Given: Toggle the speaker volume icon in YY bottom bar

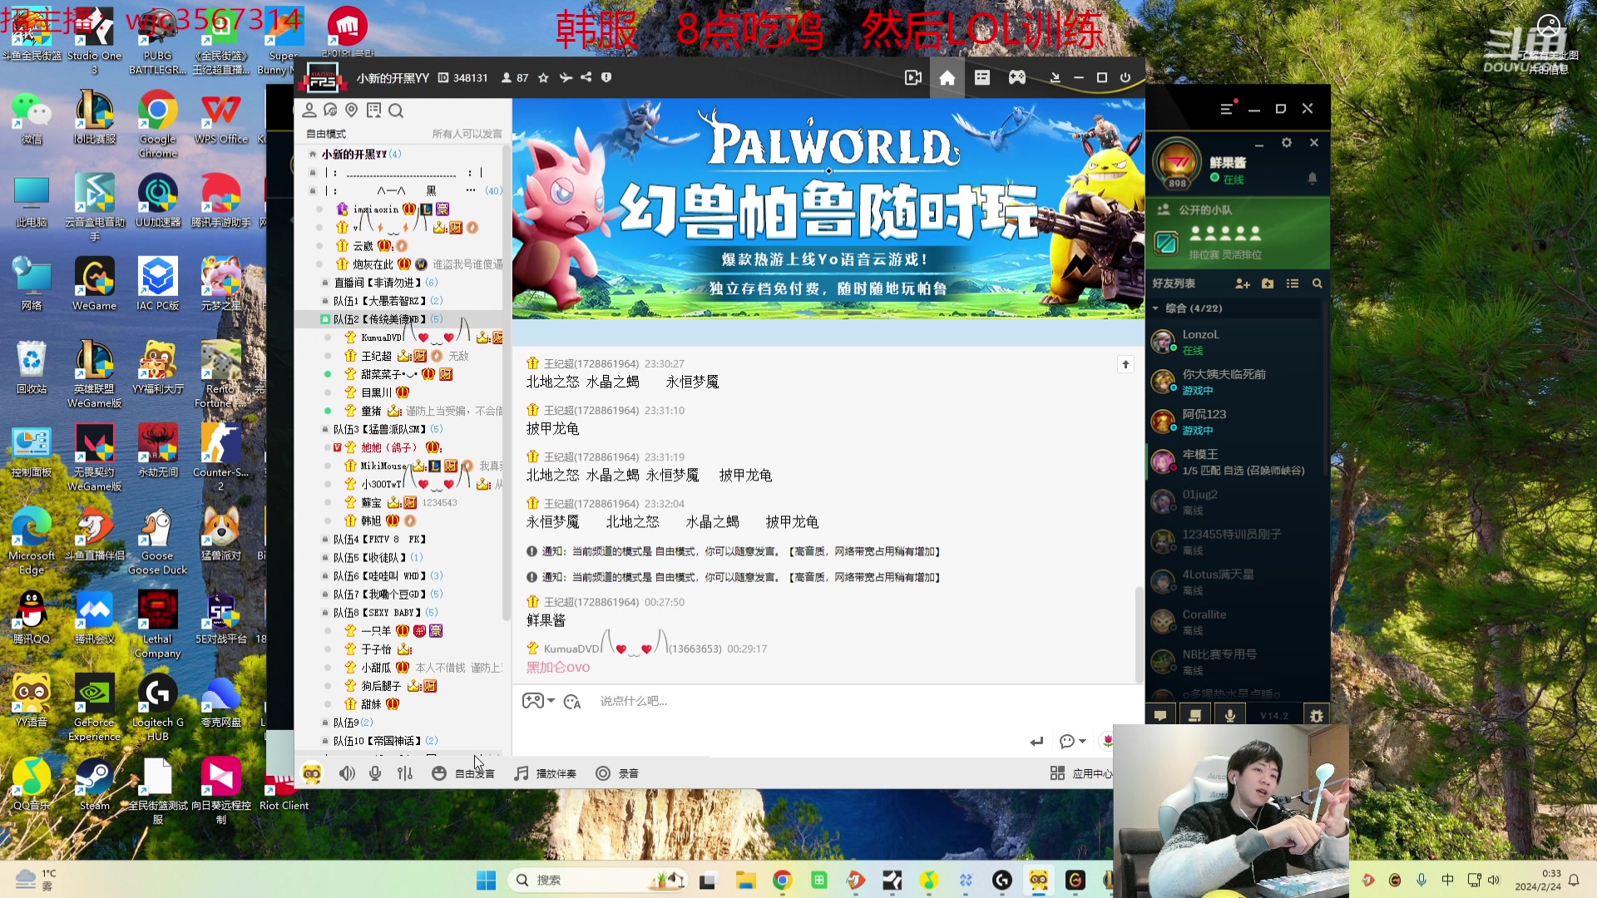Looking at the screenshot, I should pyautogui.click(x=348, y=773).
